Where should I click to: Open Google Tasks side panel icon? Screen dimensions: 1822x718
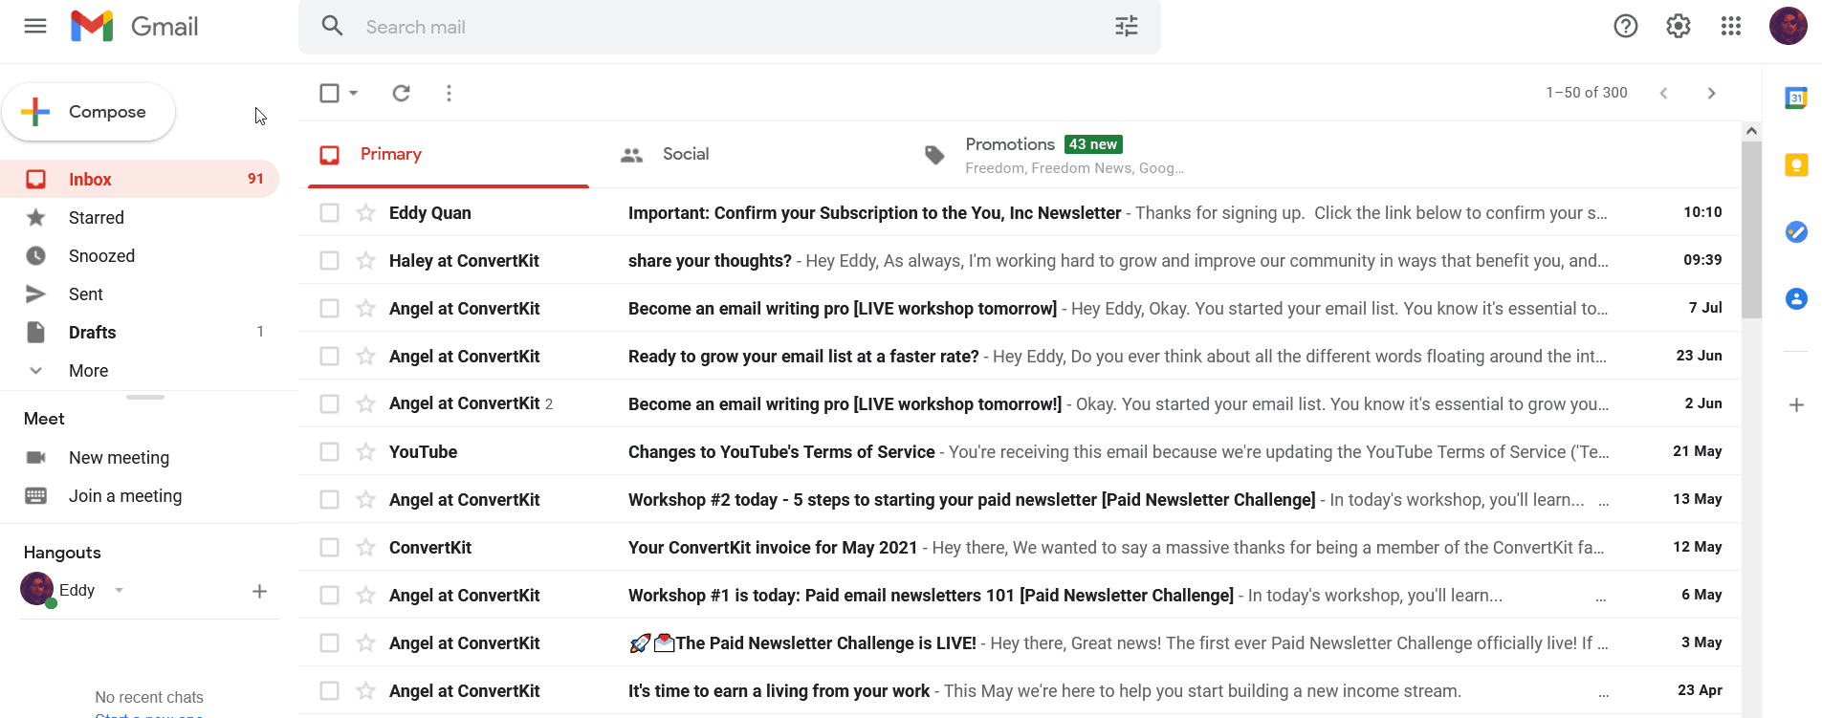(1795, 232)
